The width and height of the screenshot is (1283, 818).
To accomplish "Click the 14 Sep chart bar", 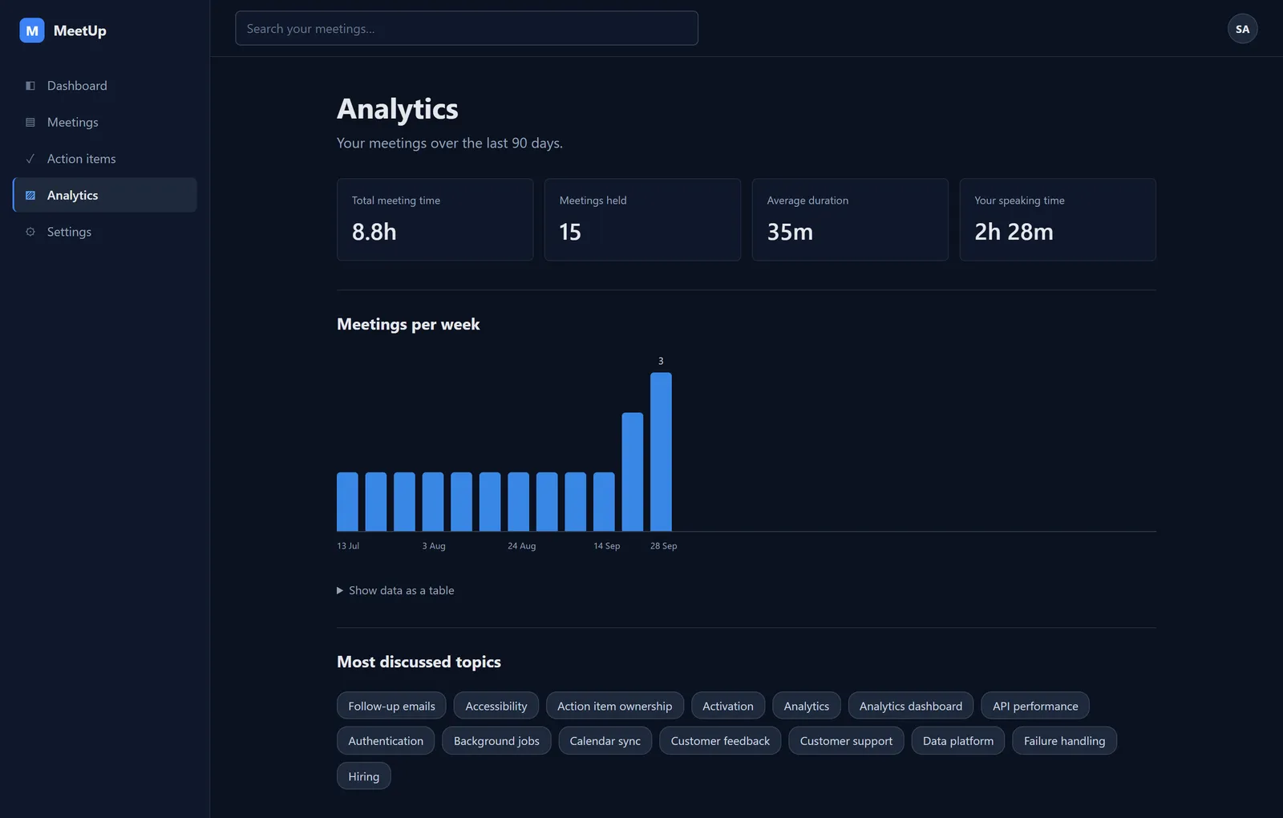I will point(604,501).
